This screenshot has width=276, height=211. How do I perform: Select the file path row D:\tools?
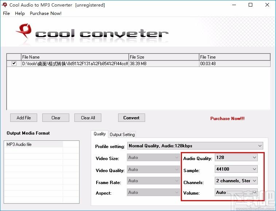tap(75, 64)
